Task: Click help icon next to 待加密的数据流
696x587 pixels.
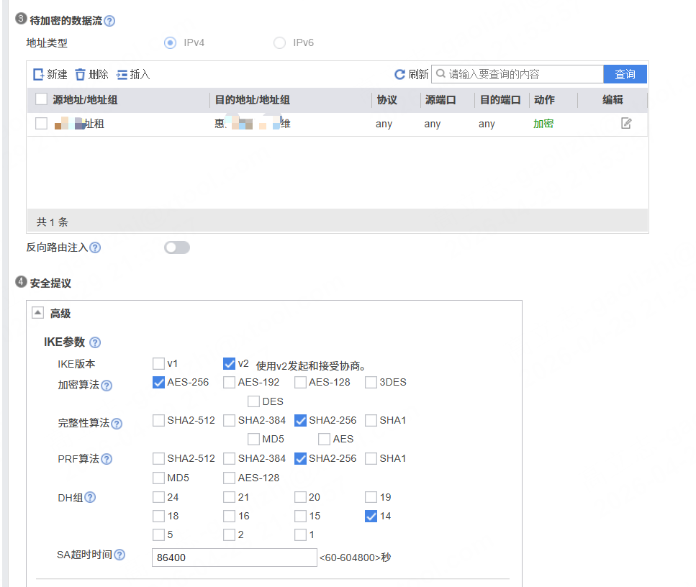Action: pos(109,21)
